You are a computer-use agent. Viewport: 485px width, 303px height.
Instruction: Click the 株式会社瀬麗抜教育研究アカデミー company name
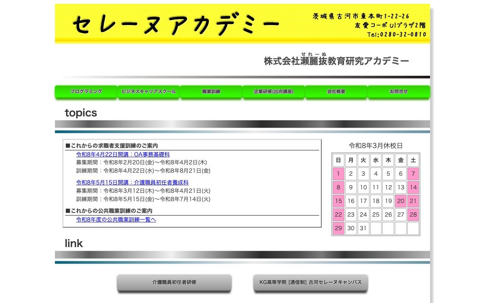[x=336, y=61]
